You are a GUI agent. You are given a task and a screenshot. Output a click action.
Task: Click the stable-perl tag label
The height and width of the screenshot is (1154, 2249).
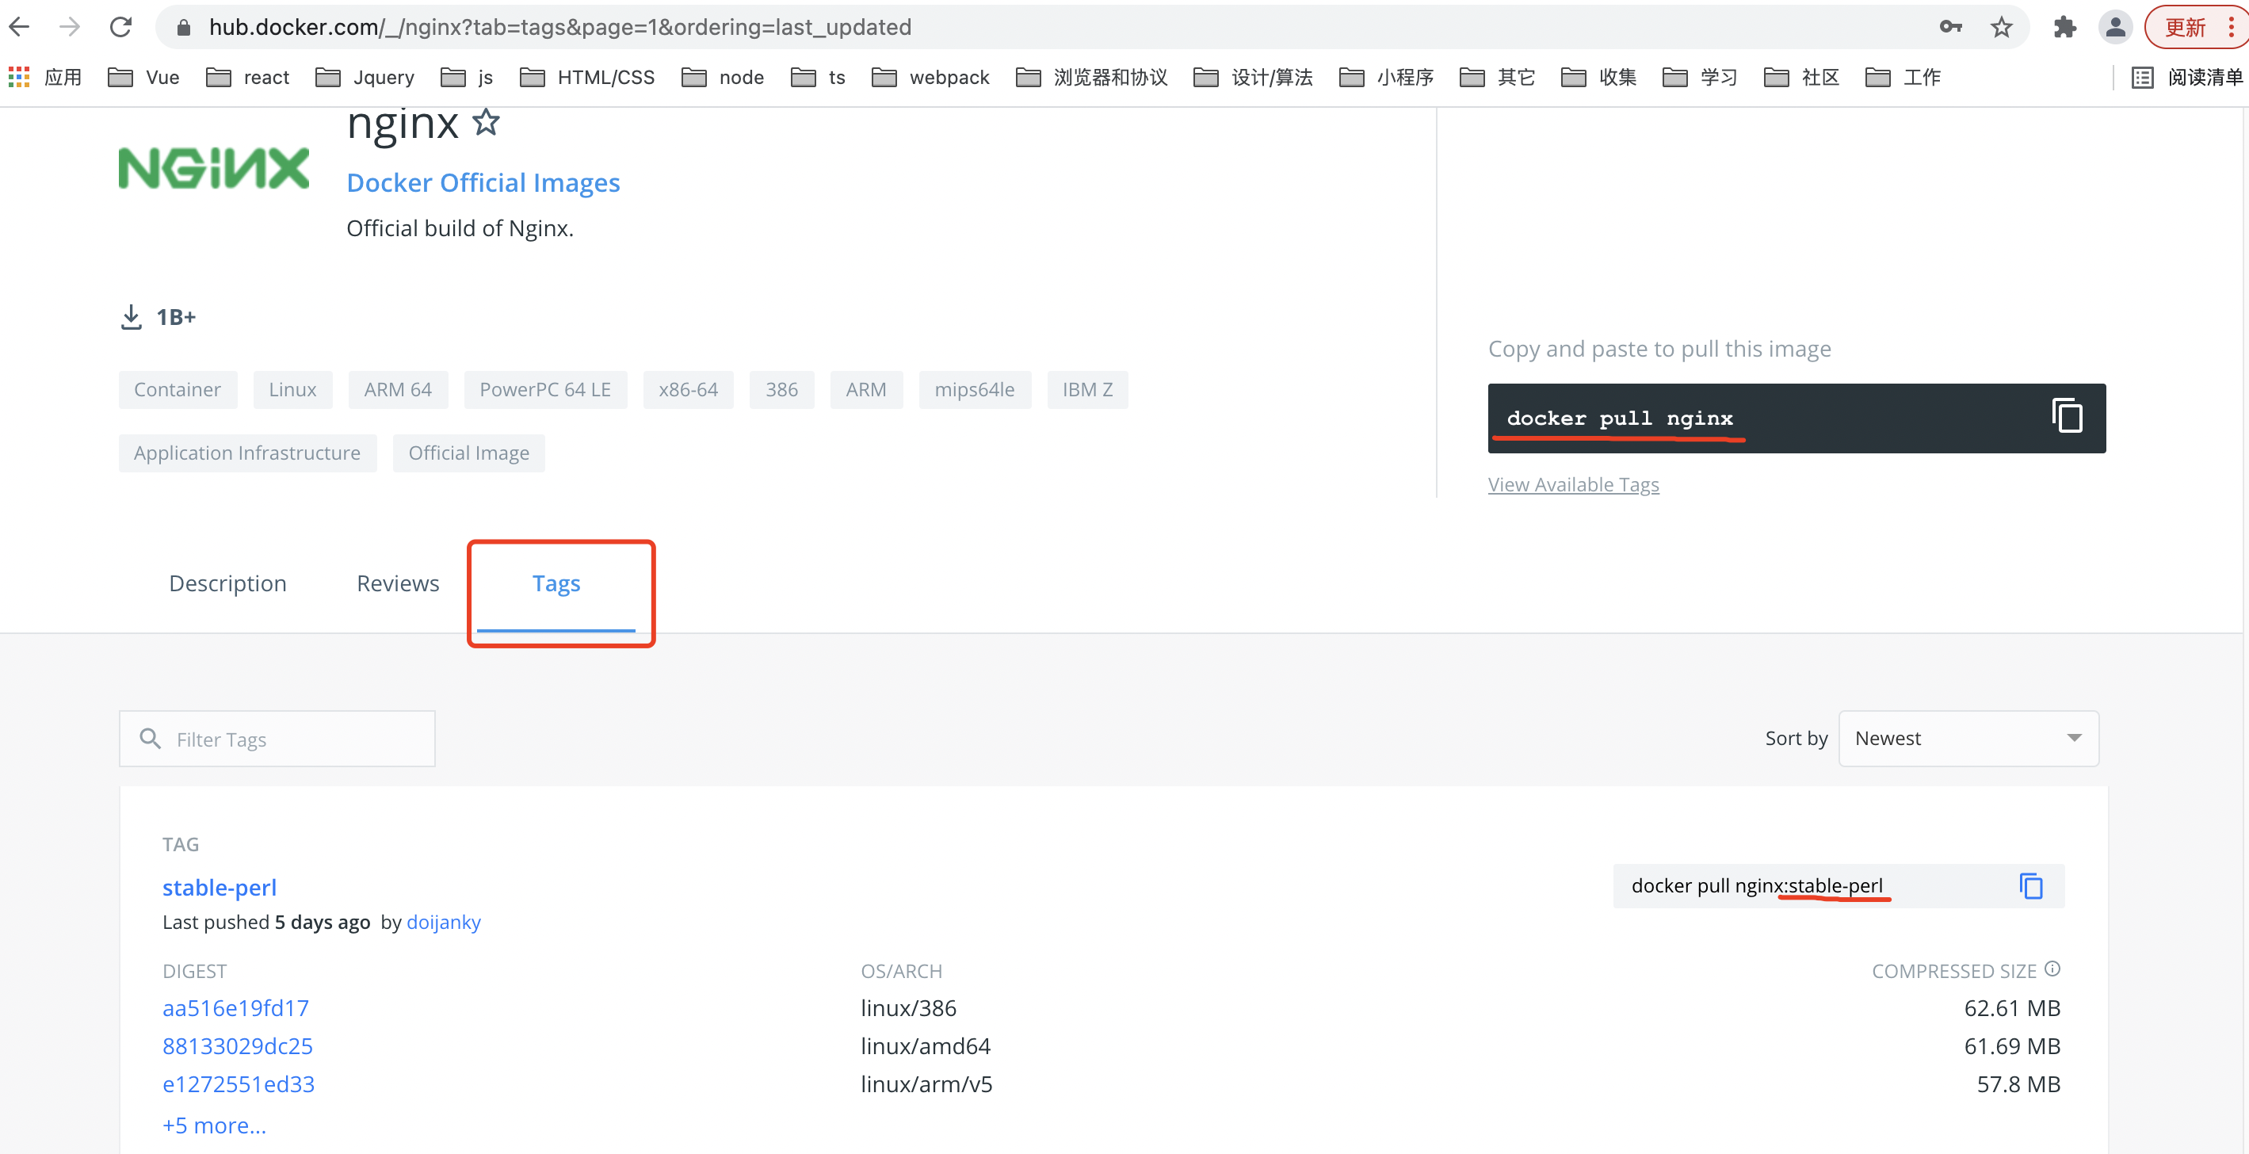click(220, 886)
